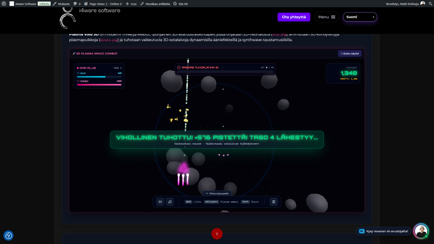This screenshot has width=434, height=244.
Task: Click Muokkaa artikkelia edit link
Action: pyautogui.click(x=155, y=4)
